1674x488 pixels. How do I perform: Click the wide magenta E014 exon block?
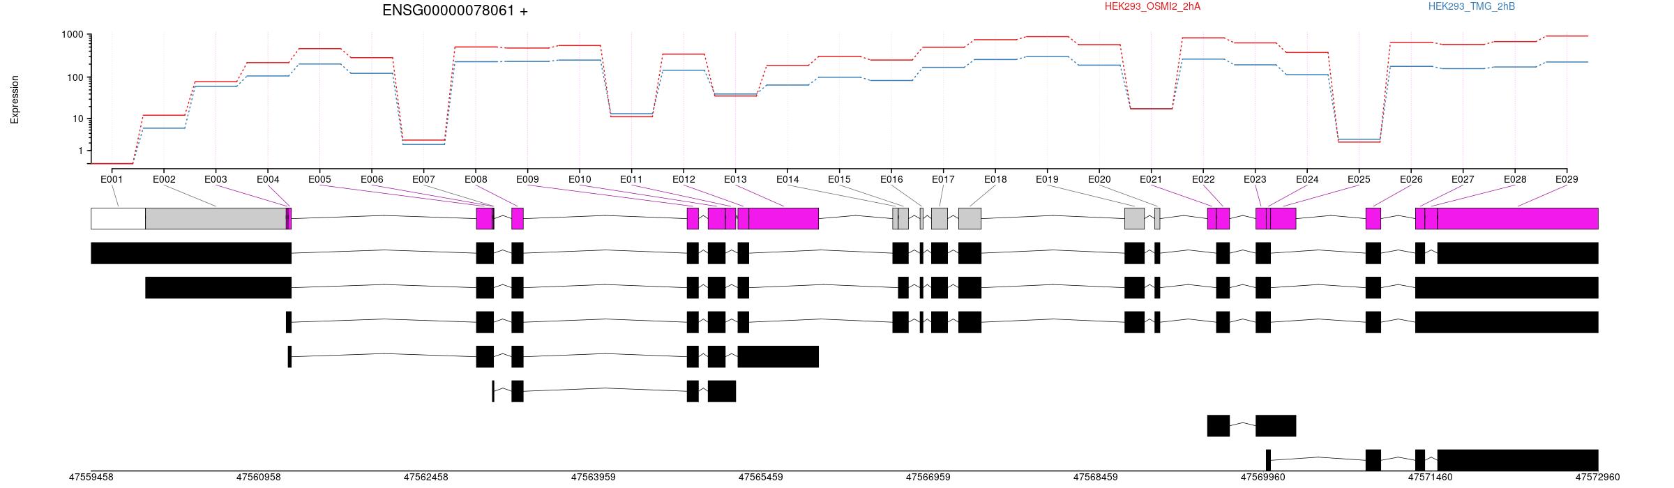[783, 218]
